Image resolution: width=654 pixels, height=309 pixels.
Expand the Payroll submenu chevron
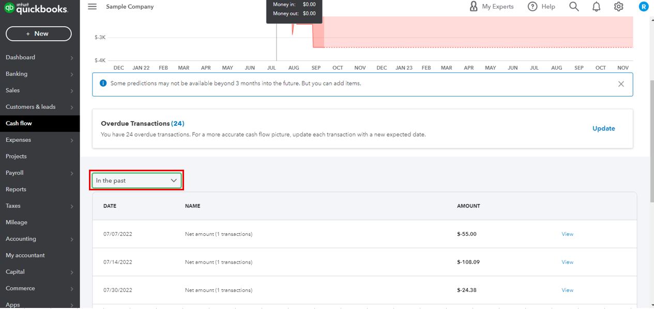(72, 173)
